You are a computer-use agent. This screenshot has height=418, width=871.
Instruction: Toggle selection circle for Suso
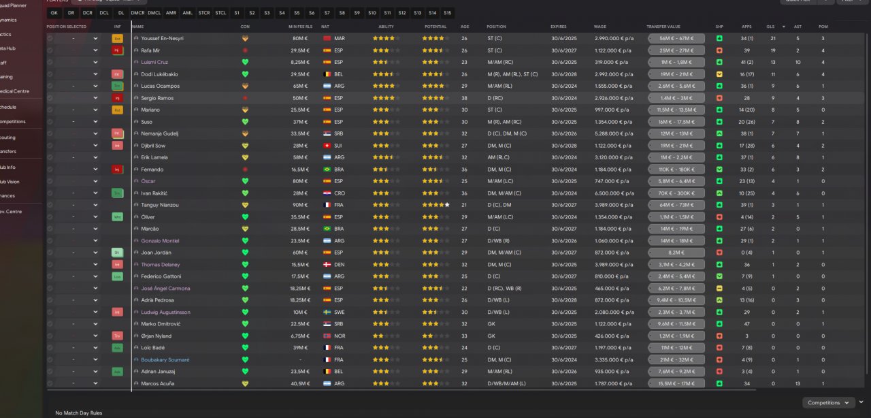point(50,122)
